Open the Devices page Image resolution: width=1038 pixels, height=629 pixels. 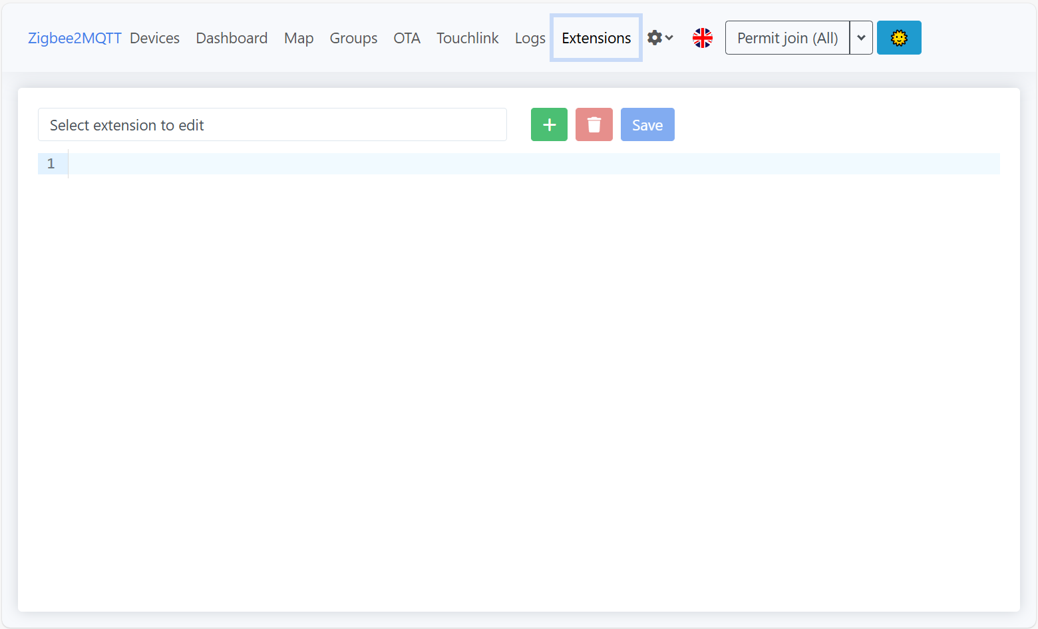click(x=154, y=38)
